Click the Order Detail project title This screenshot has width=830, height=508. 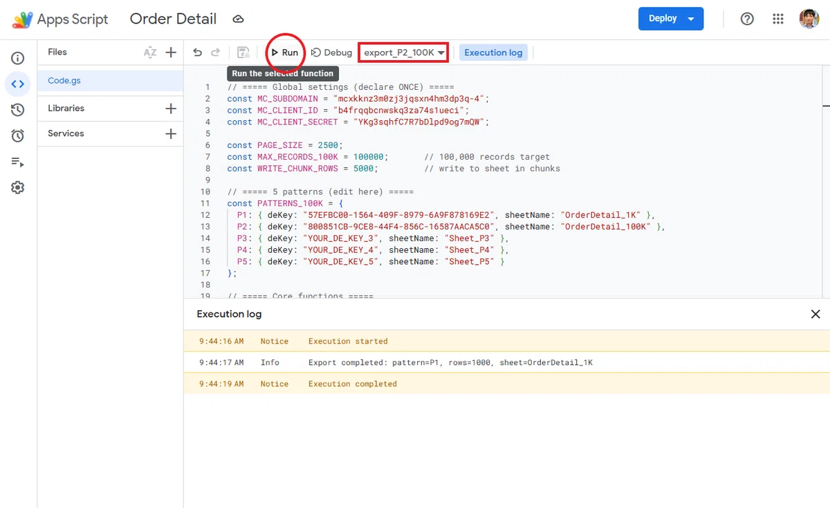173,19
